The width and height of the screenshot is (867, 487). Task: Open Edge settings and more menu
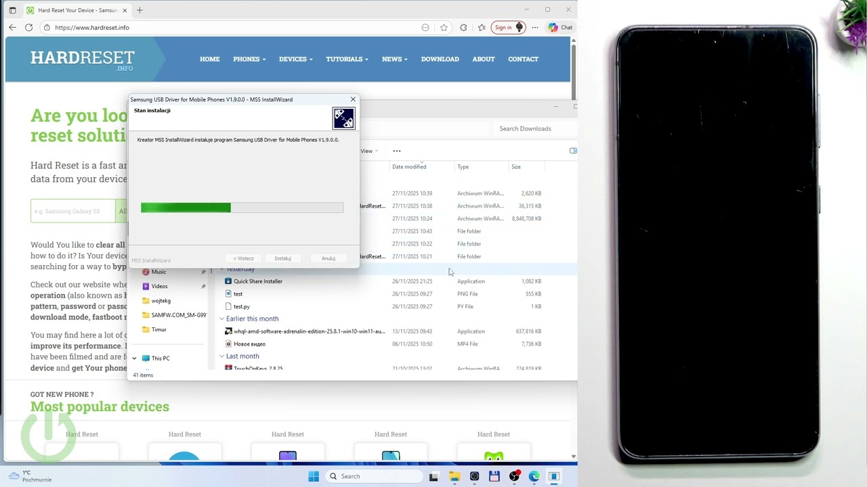[x=535, y=28]
